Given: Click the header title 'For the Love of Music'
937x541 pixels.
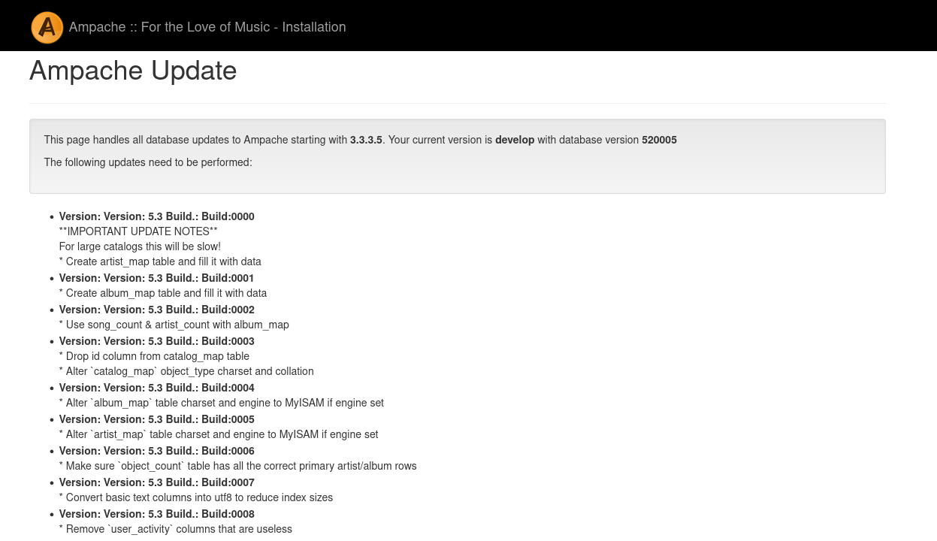Looking at the screenshot, I should (207, 27).
